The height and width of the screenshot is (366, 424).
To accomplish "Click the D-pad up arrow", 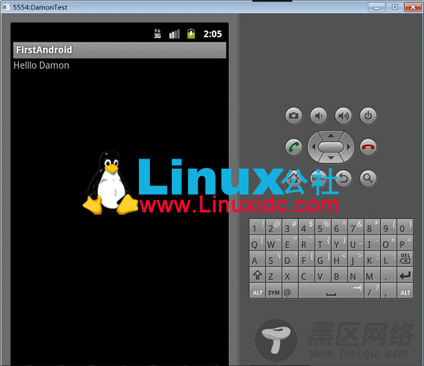I will pos(331,136).
